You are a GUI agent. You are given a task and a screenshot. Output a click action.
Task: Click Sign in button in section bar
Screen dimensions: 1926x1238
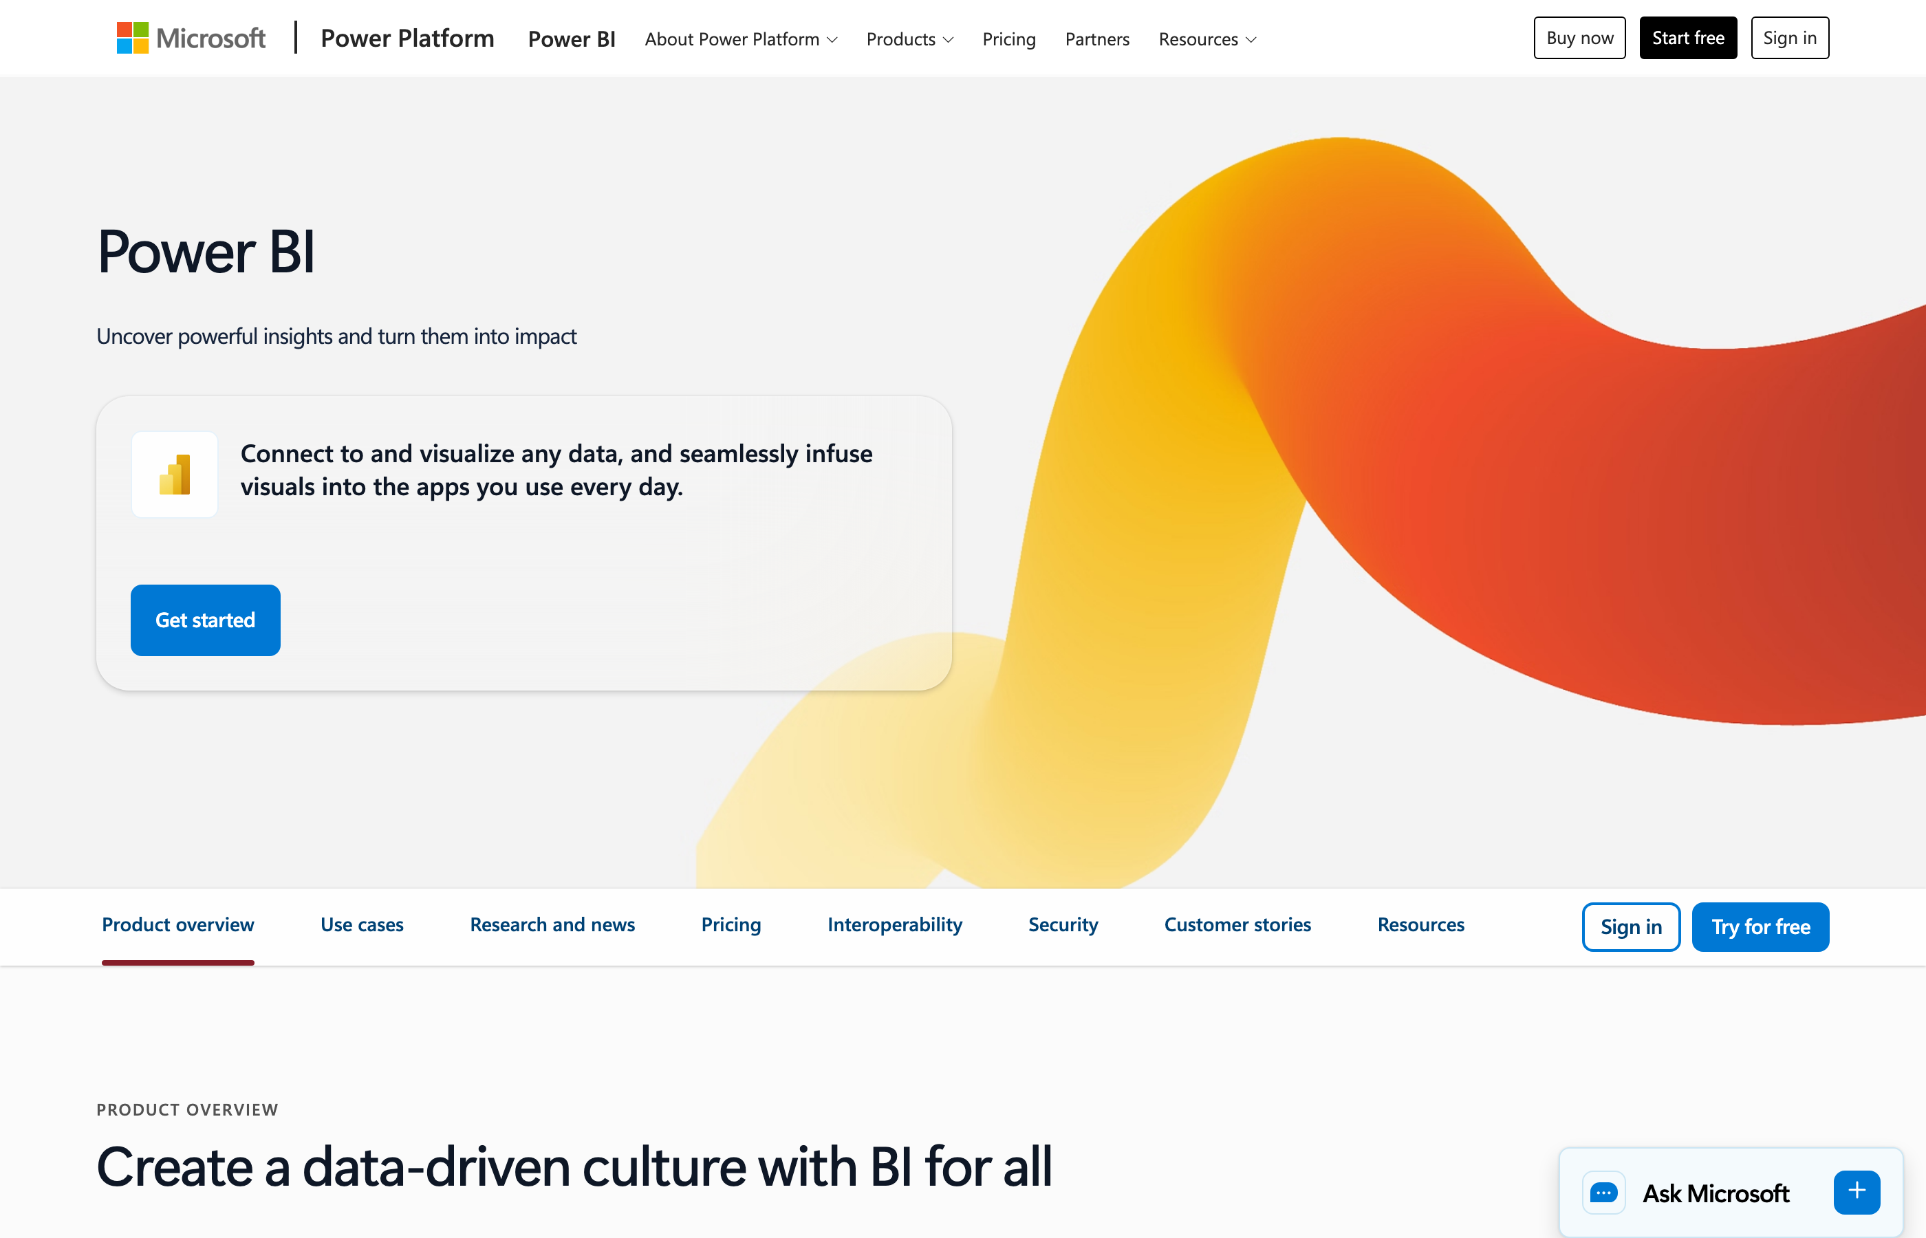coord(1631,927)
